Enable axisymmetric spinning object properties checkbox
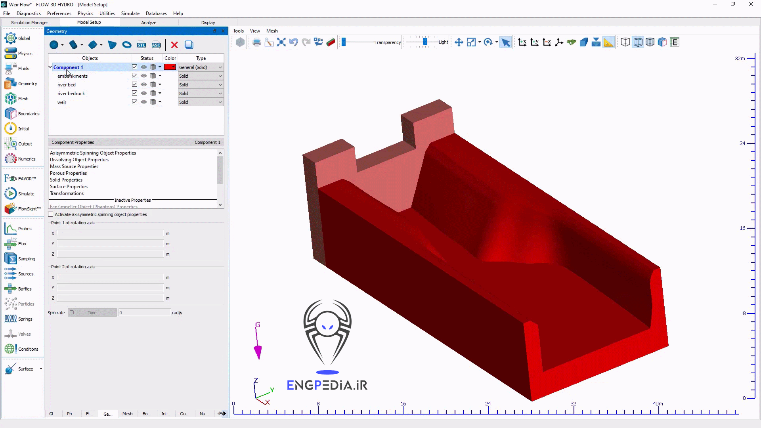This screenshot has height=428, width=761. 51,214
